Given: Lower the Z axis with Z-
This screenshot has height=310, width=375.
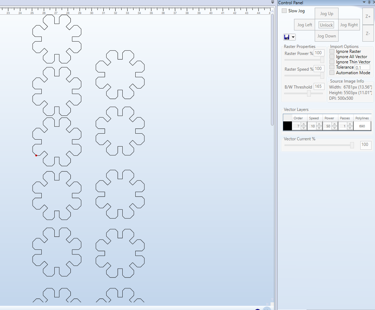Looking at the screenshot, I should pos(368,34).
